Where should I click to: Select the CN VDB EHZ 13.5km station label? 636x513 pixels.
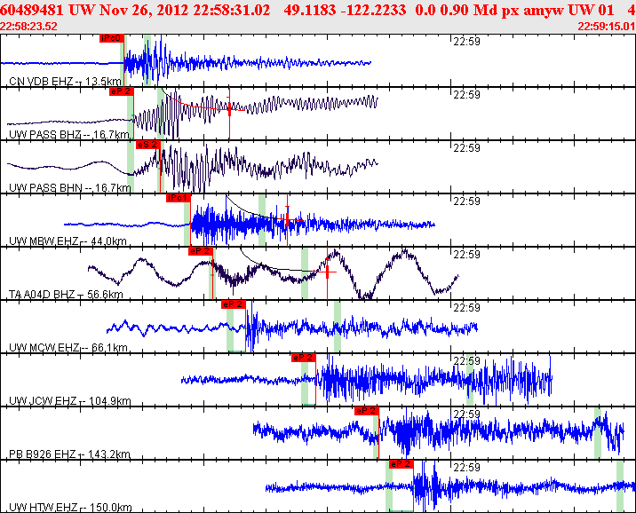coord(65,82)
